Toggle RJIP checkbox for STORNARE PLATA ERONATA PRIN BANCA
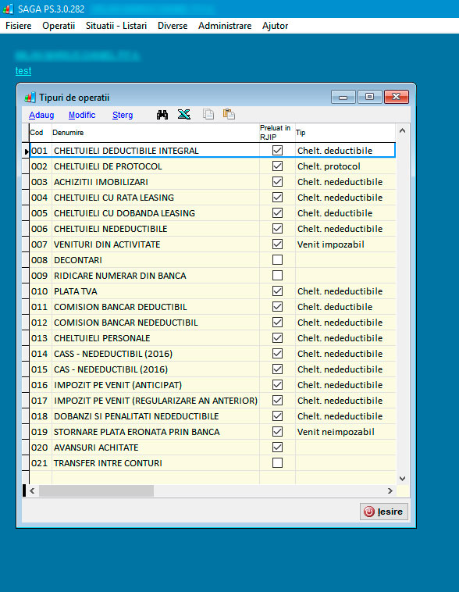459x592 pixels. tap(277, 432)
